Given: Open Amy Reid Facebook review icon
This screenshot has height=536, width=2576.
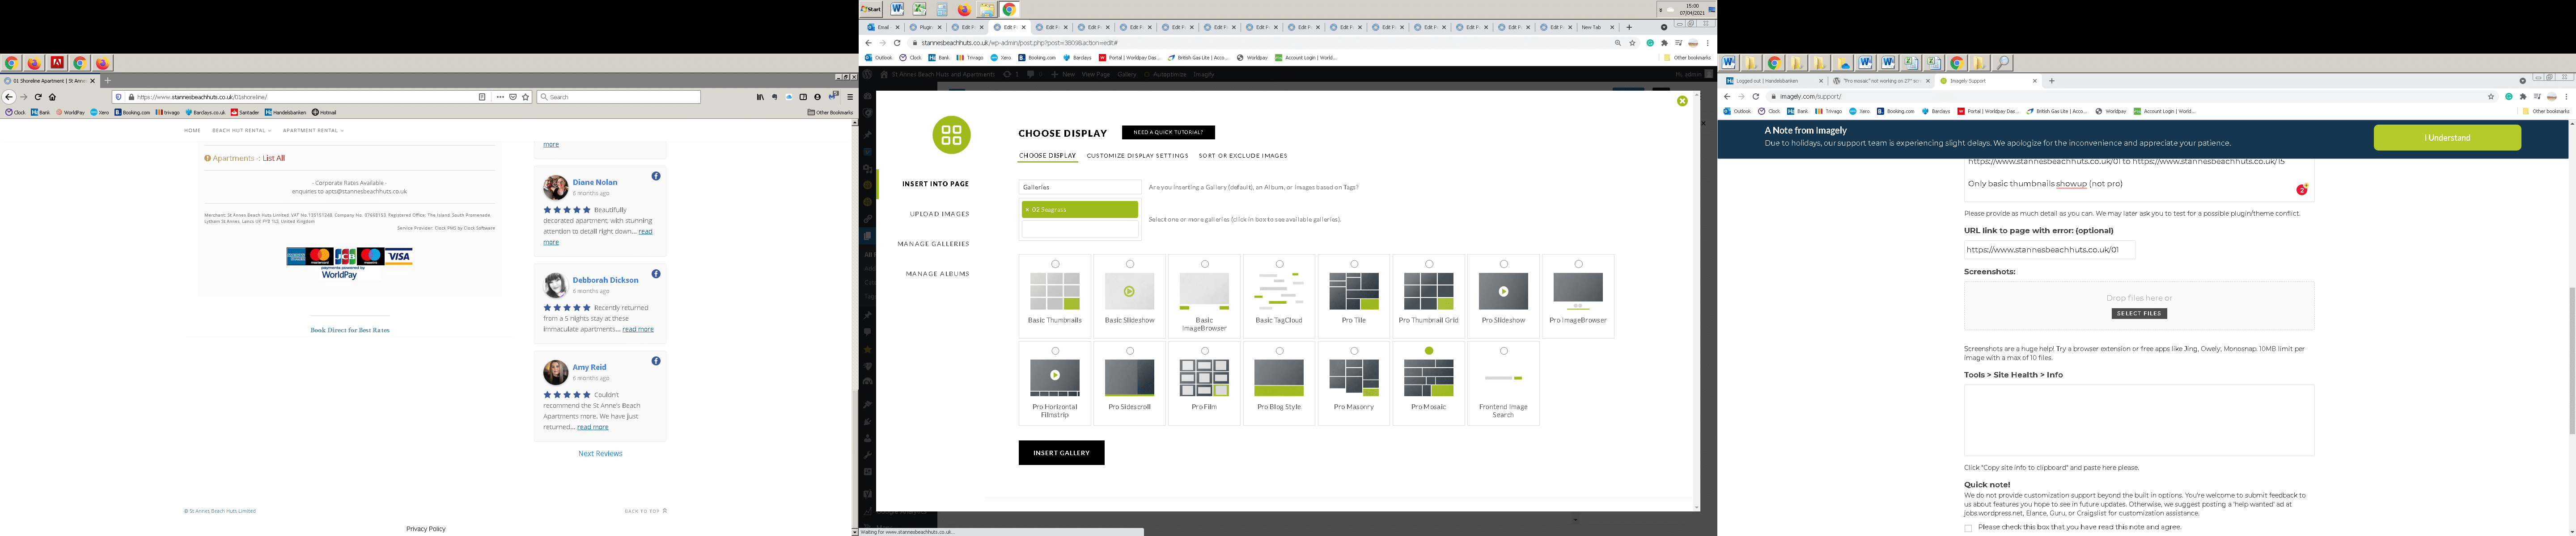Looking at the screenshot, I should coord(656,360).
